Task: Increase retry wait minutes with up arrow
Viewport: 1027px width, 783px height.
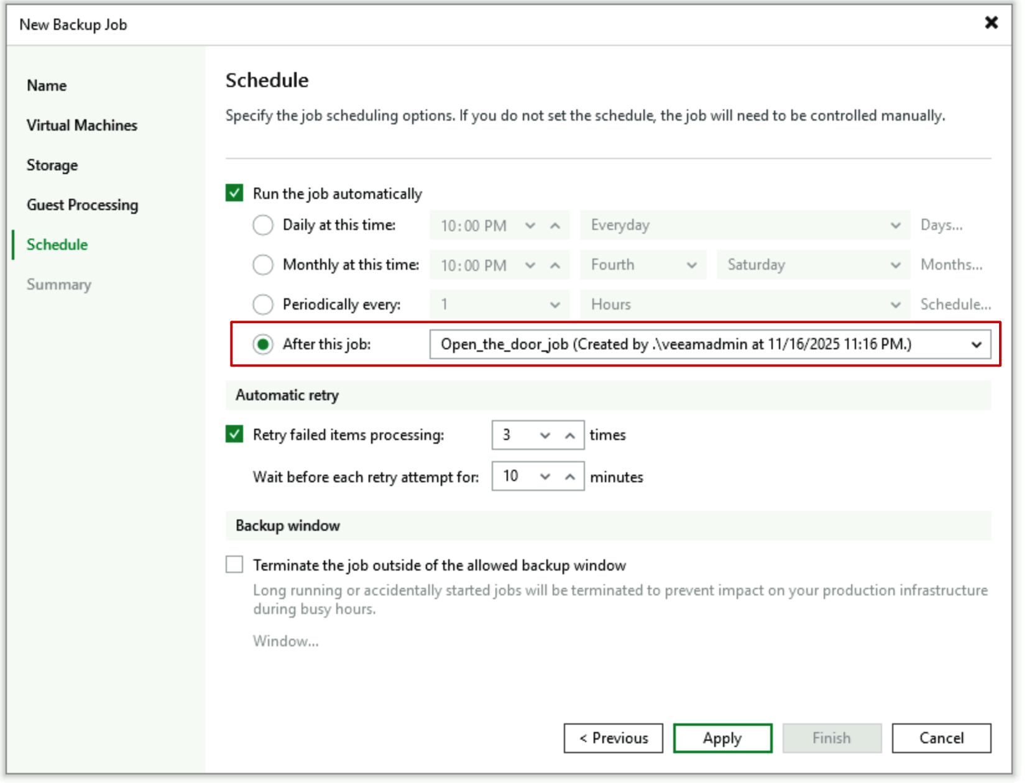Action: click(569, 477)
